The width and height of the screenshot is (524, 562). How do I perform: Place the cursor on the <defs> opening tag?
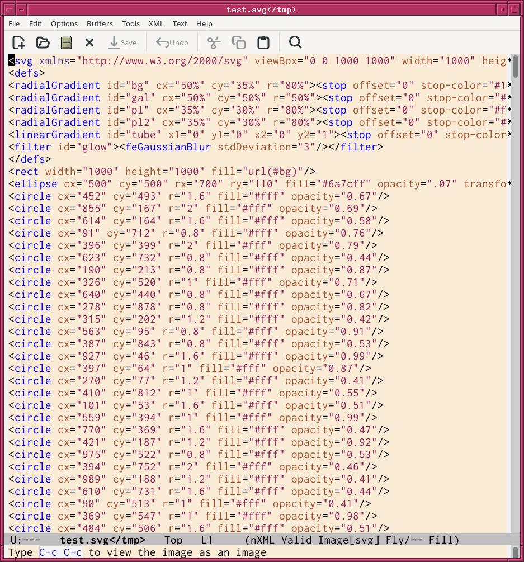tap(27, 73)
